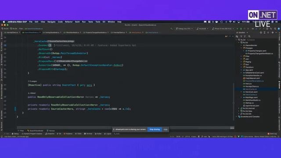Viewport: 281px width, 158px height.
Task: Open the Problems tool window
Action: click(x=68, y=134)
